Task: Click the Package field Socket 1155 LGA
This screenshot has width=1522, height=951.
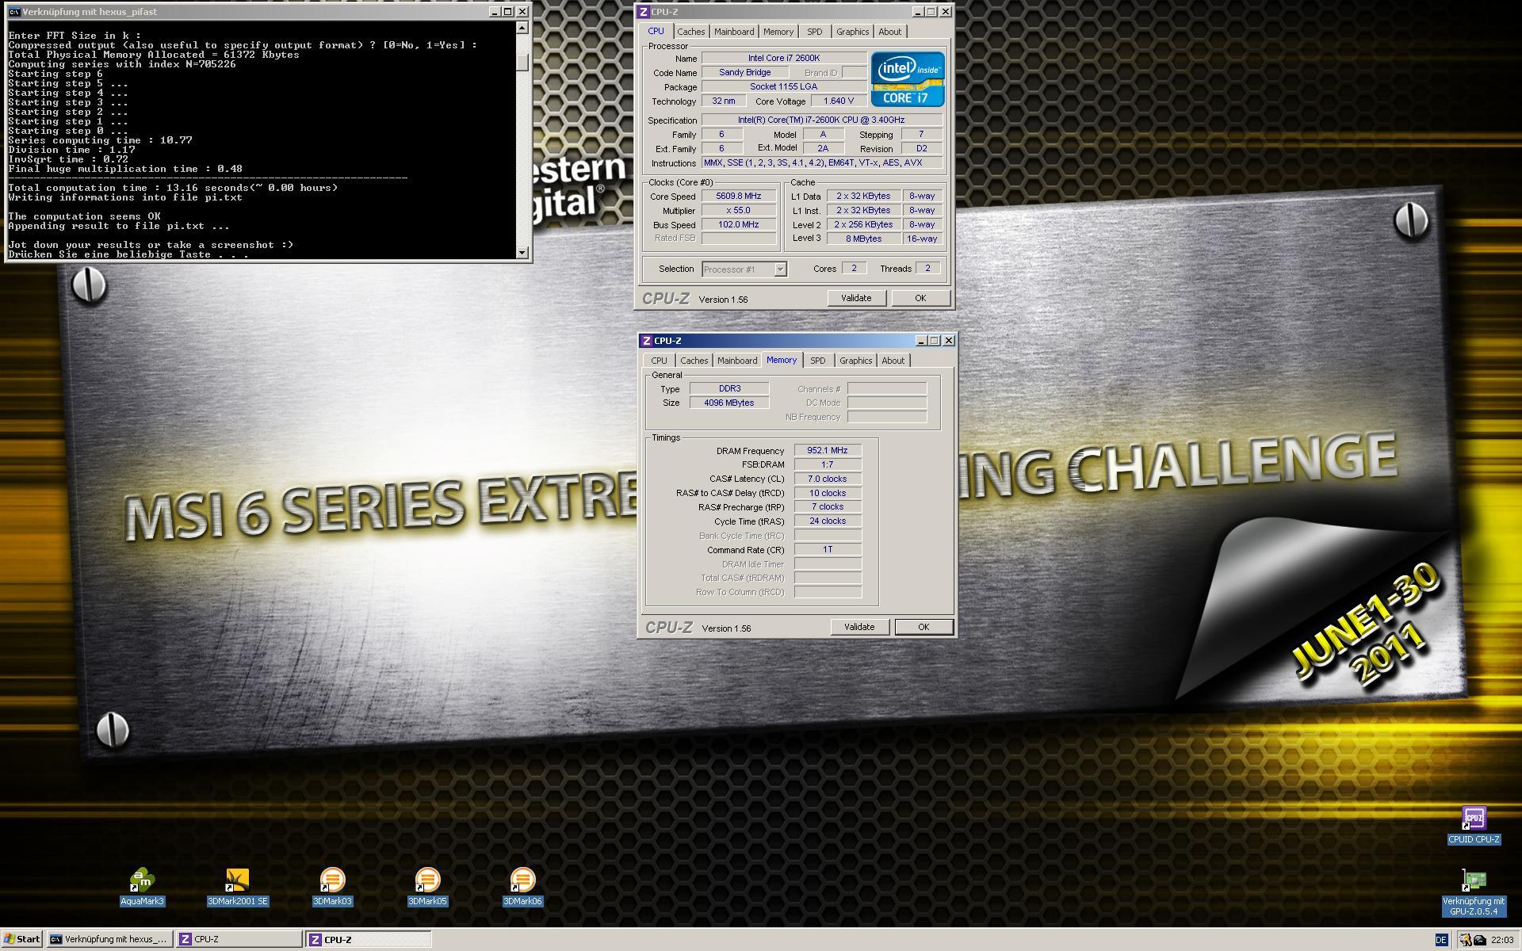Action: 784,86
